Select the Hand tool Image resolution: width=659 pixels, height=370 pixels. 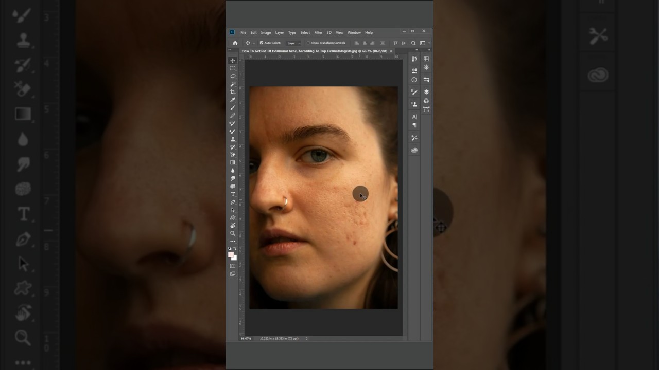click(233, 226)
